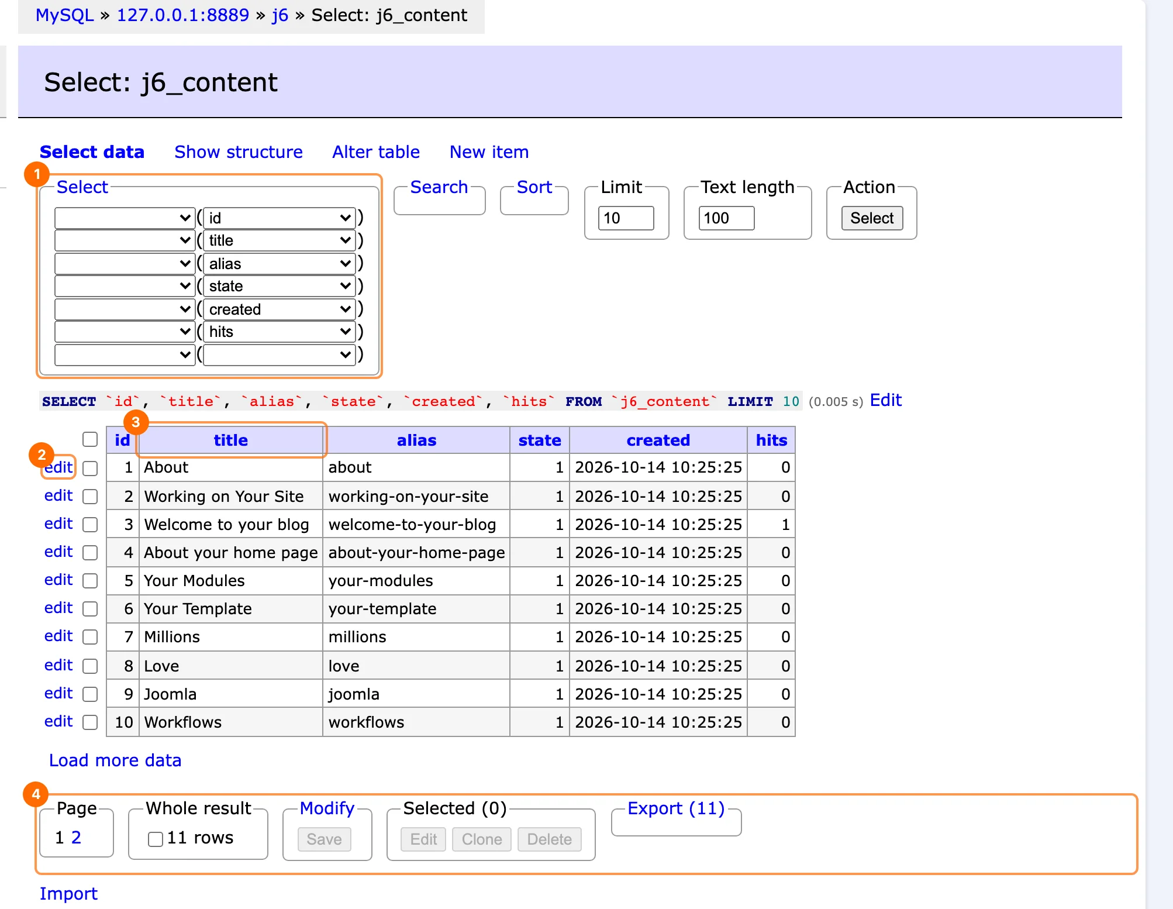
Task: Go to page 2
Action: point(76,838)
